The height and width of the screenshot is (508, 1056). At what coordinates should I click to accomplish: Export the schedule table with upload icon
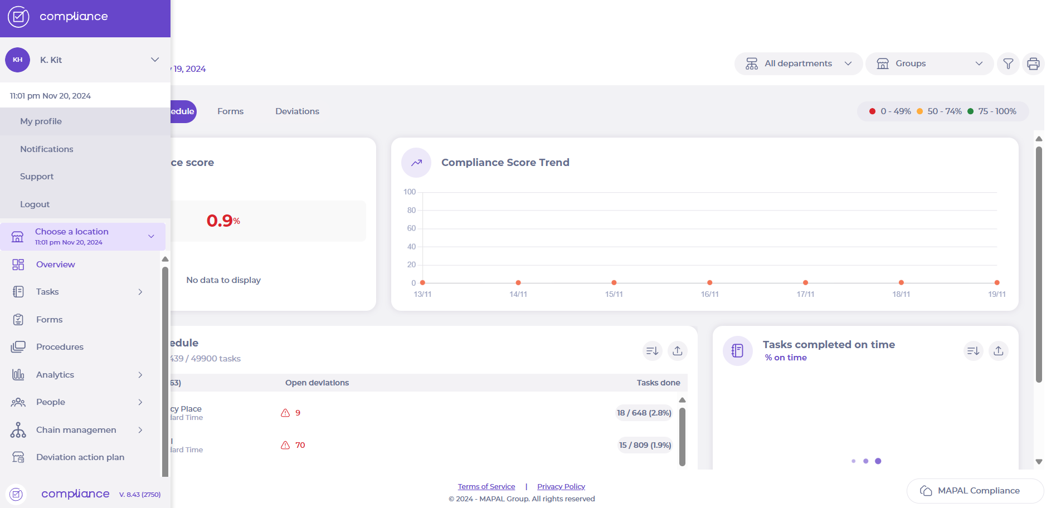tap(677, 351)
